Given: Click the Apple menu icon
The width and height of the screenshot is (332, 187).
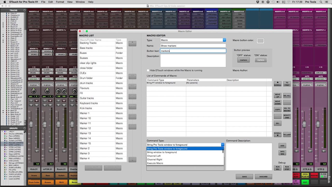Looking at the screenshot, I should pyautogui.click(x=4, y=2).
